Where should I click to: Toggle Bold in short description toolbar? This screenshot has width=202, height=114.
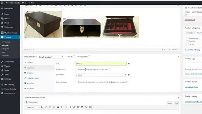pyautogui.click(x=42, y=107)
